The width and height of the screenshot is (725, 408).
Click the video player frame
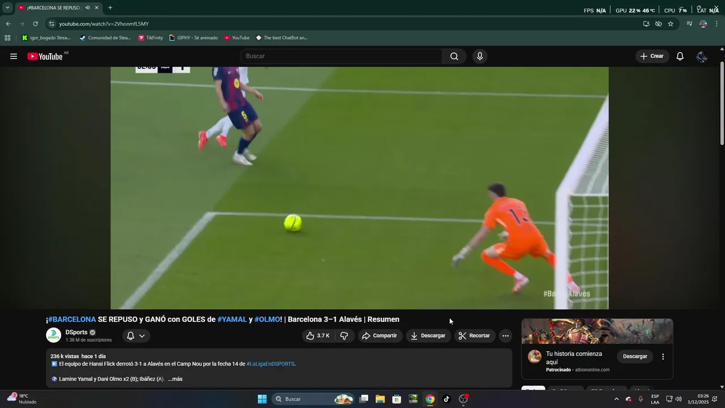(359, 188)
